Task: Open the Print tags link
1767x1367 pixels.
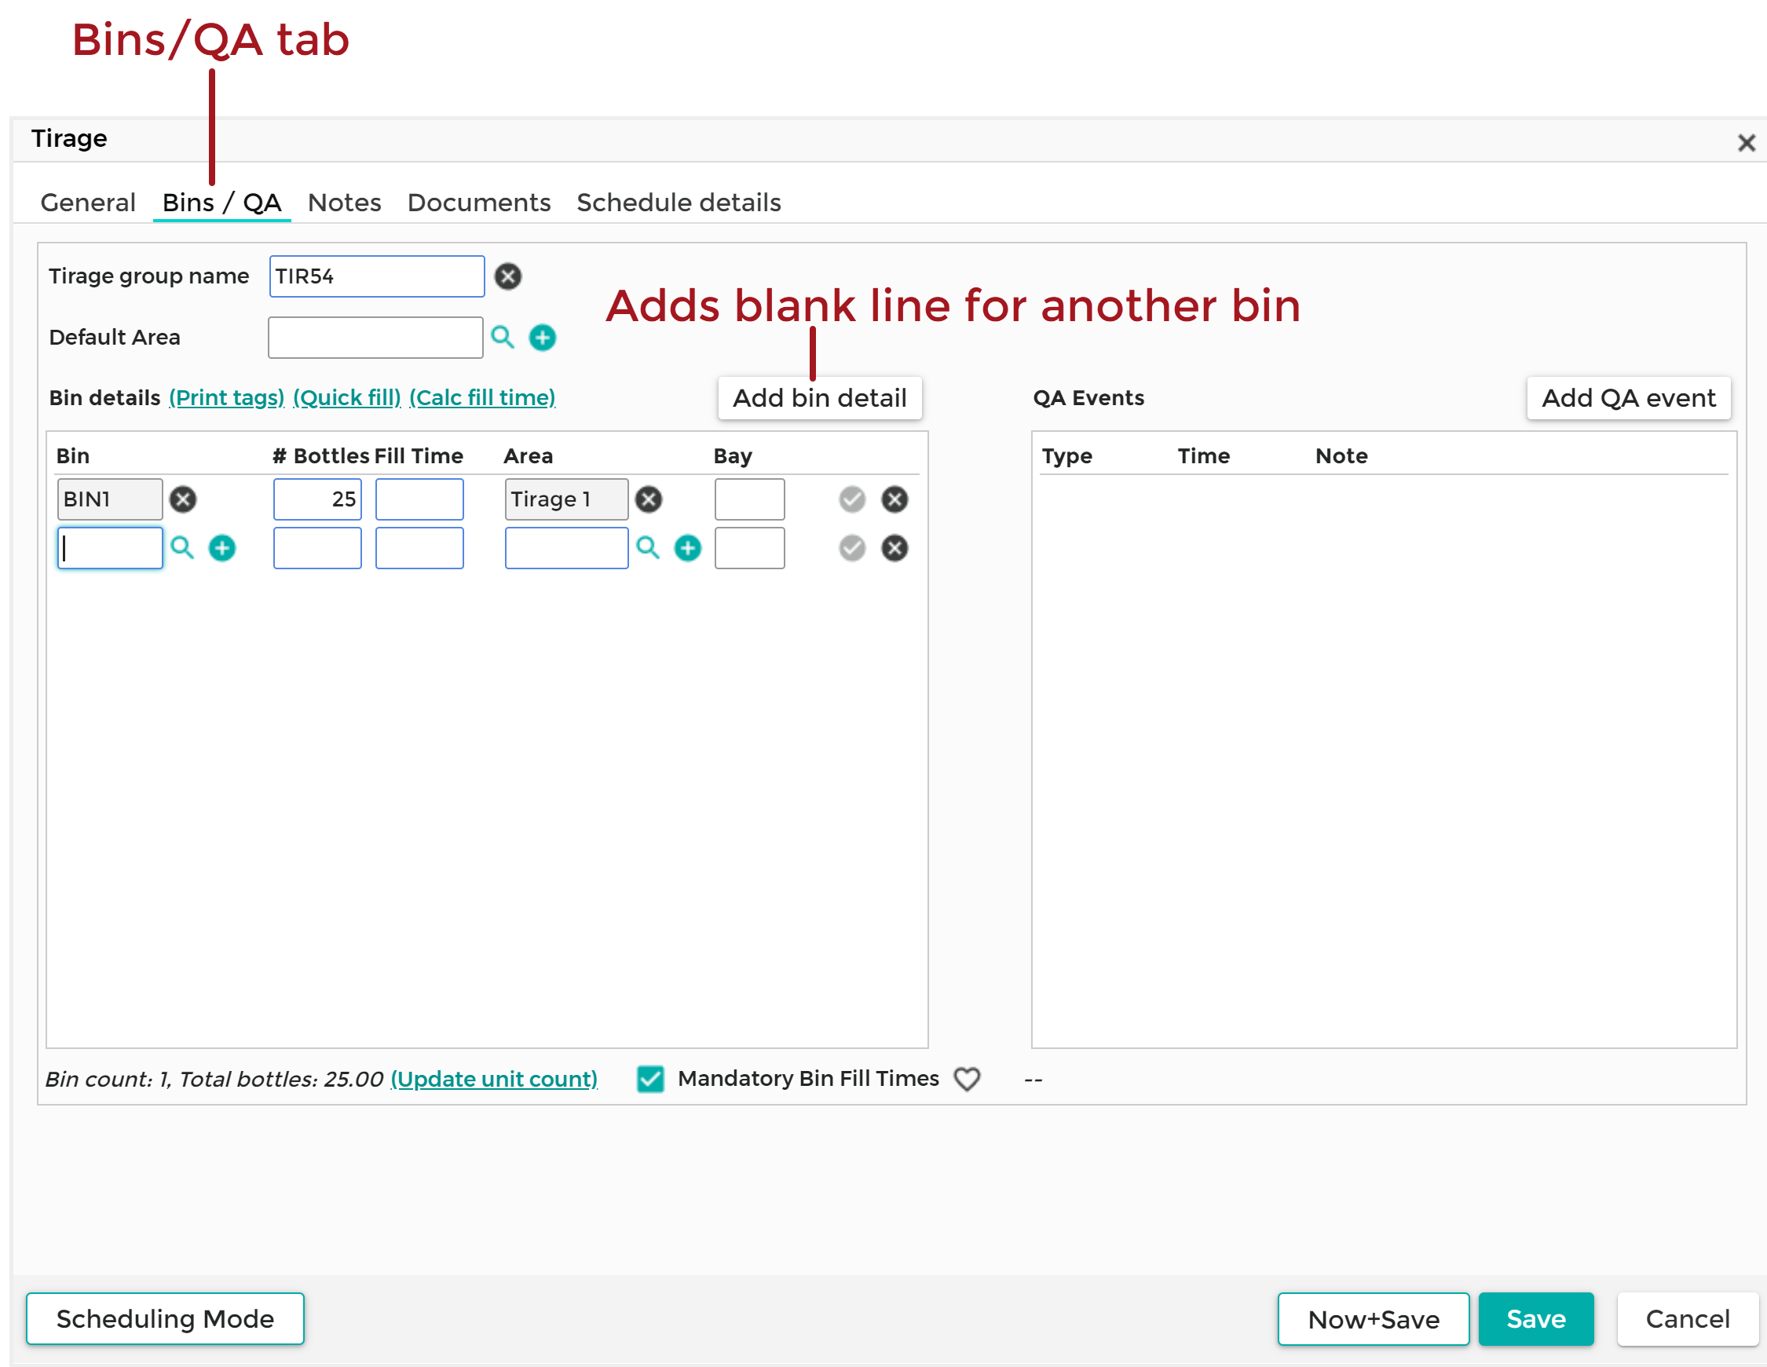Action: coord(226,398)
